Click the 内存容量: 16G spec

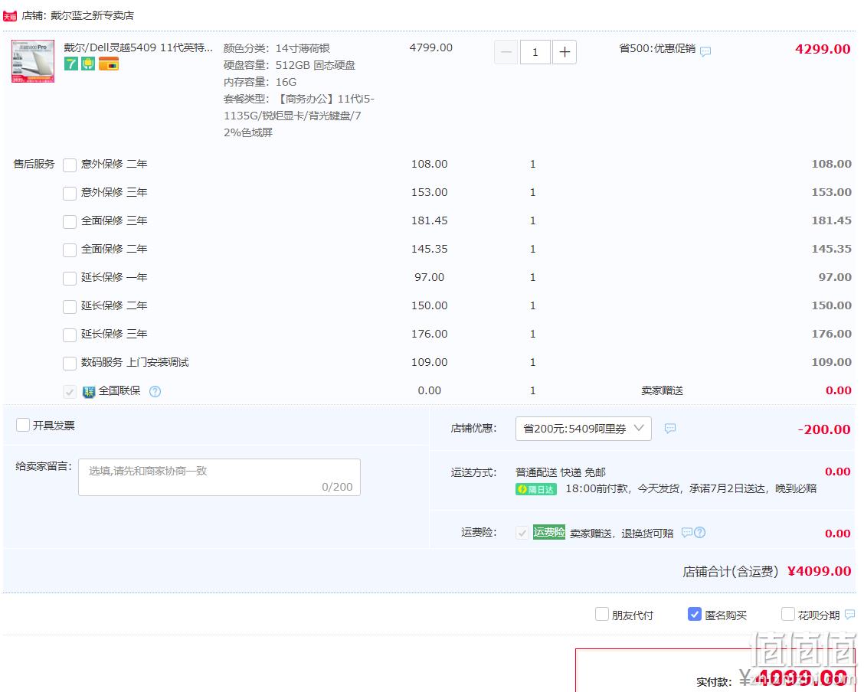click(x=260, y=82)
